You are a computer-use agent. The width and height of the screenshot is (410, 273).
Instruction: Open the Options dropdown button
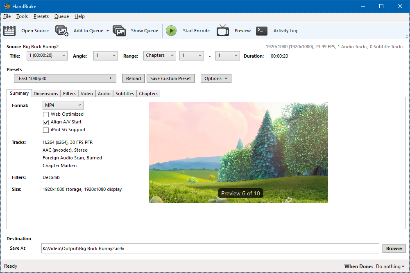[x=216, y=78]
